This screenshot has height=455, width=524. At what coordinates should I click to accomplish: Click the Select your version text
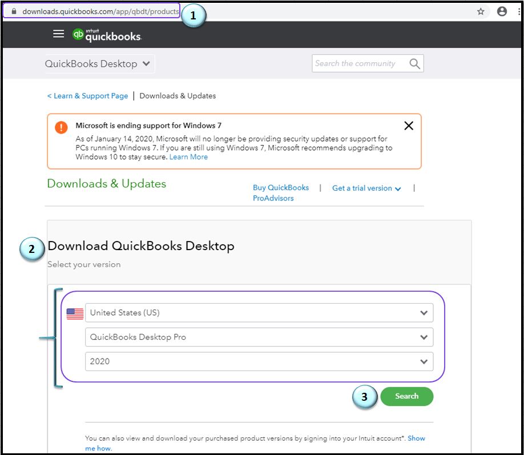point(84,264)
